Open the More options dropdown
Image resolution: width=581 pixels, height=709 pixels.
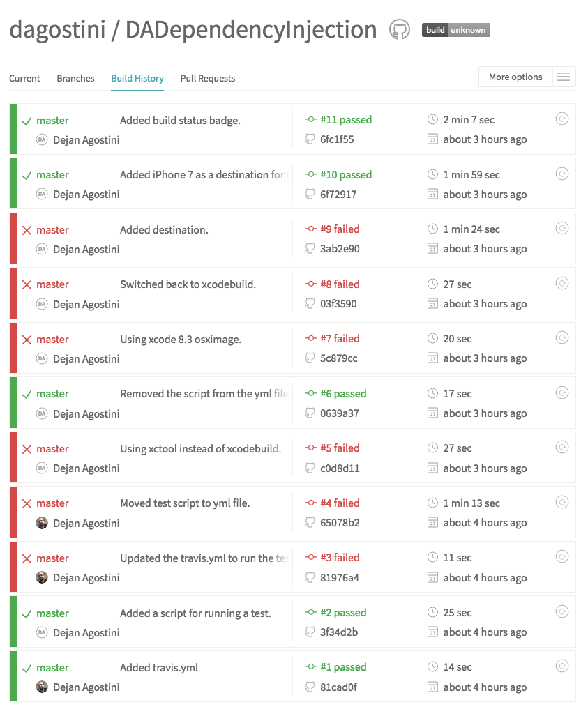click(x=515, y=77)
